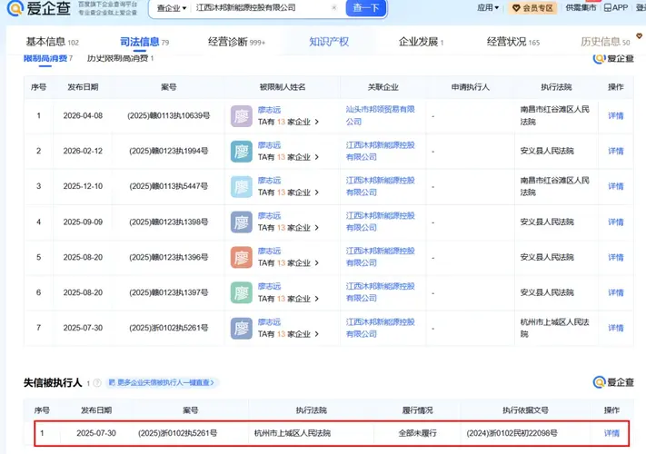Click the help question icon beside 失信被执行人
The width and height of the screenshot is (646, 454).
point(97,383)
